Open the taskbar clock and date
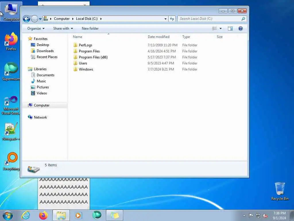The width and height of the screenshot is (294, 221). 279,216
